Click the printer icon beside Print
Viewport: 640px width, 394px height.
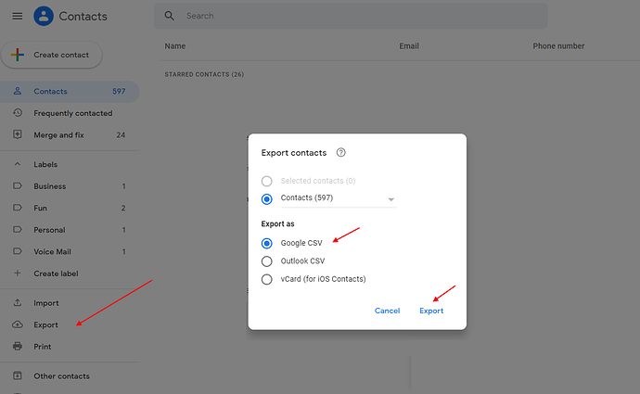(x=17, y=347)
